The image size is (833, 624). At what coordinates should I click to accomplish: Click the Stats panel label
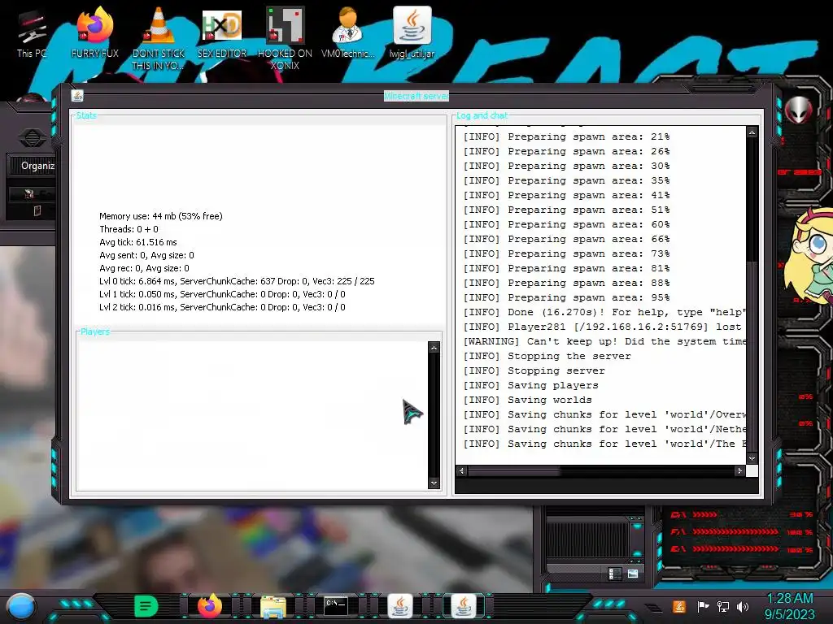click(86, 115)
